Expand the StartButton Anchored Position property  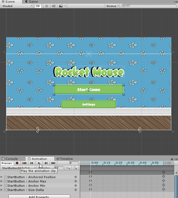(2, 177)
